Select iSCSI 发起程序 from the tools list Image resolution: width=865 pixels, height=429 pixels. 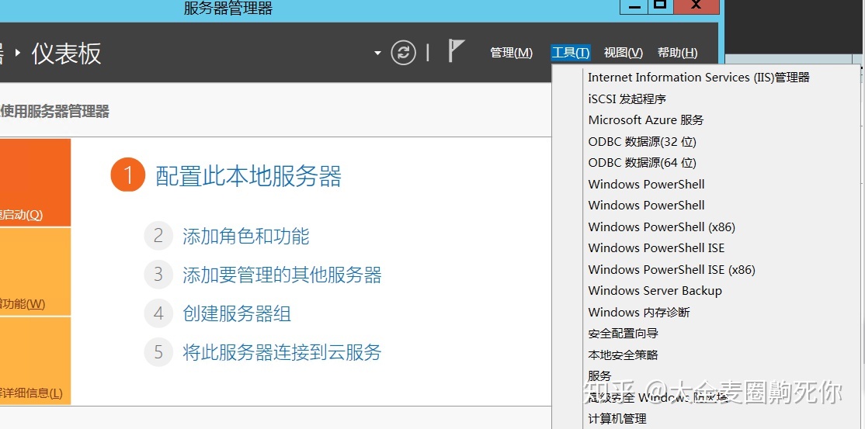(x=627, y=99)
